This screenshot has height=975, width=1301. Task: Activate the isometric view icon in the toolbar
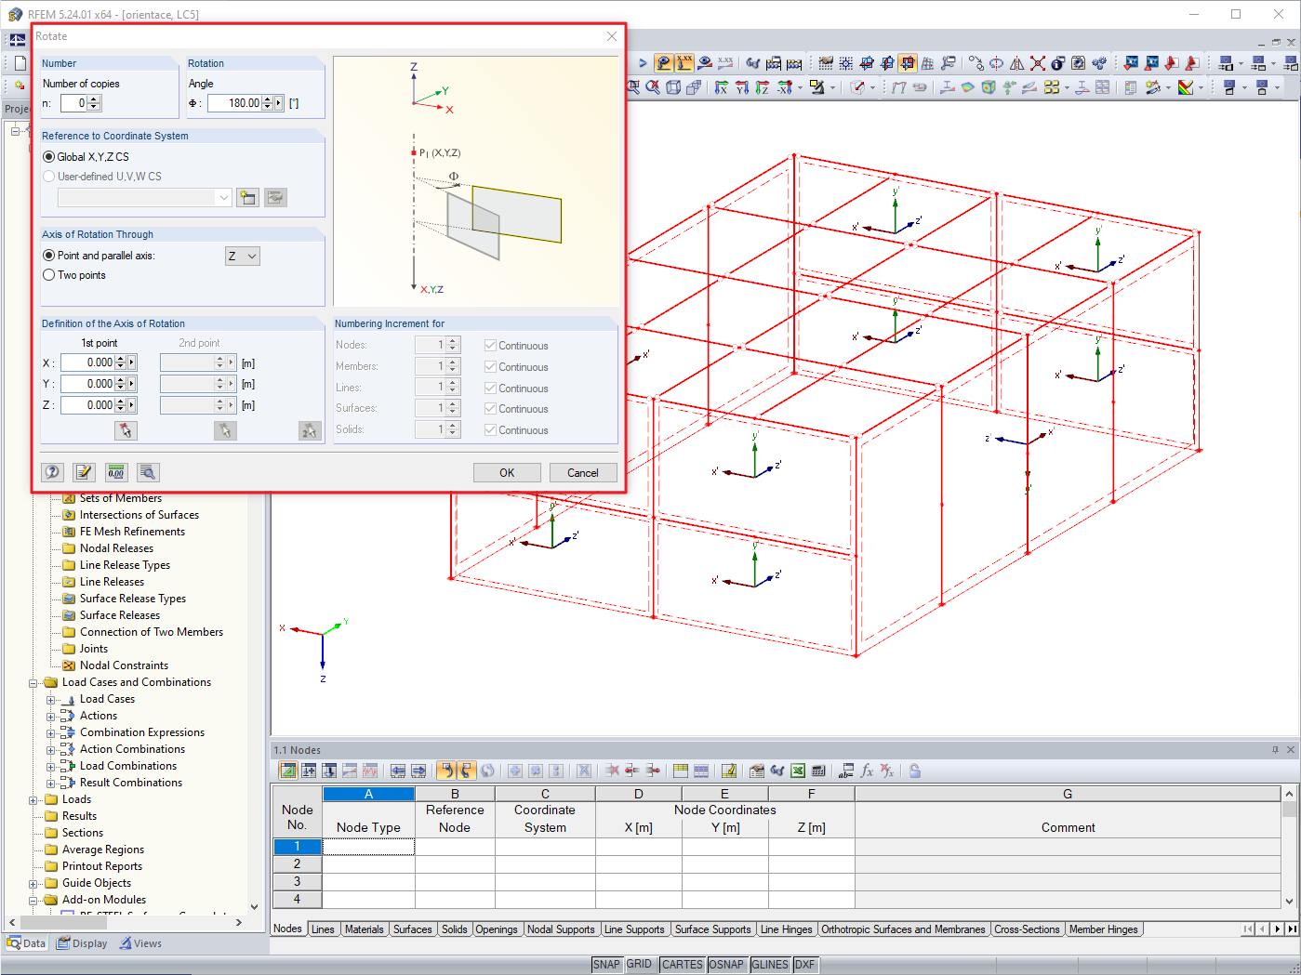(672, 87)
